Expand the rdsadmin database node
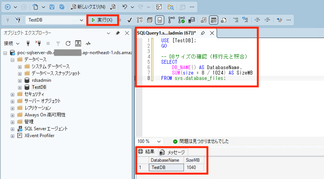324x179 pixels. [x=20, y=81]
